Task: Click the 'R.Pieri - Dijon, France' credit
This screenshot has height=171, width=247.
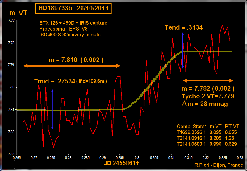Action: [x=219, y=165]
